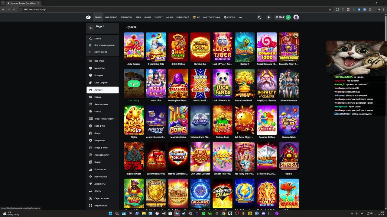Open Леон Джекпот category
The image size is (387, 217).
pos(102,155)
